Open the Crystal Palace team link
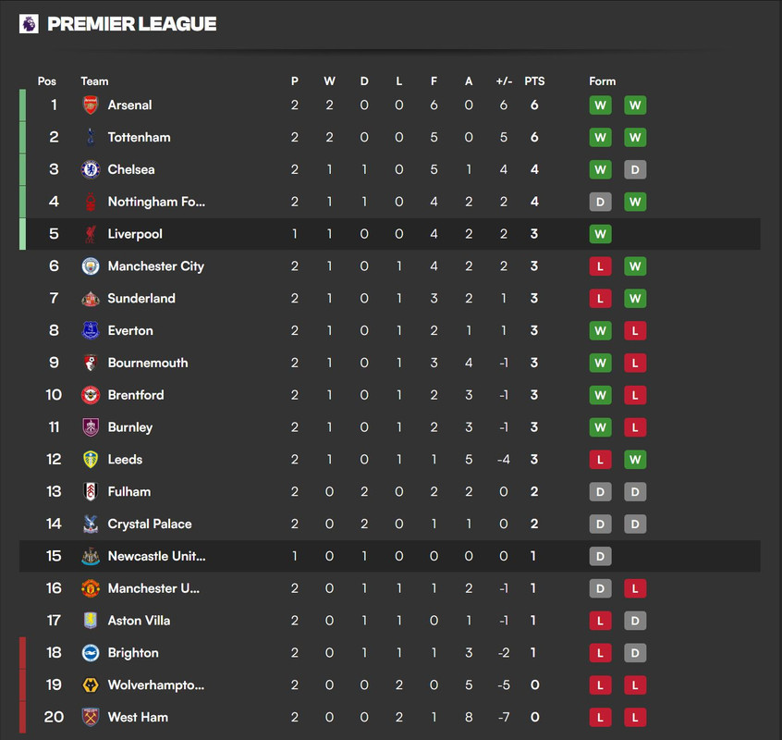Image resolution: width=782 pixels, height=740 pixels. point(150,524)
